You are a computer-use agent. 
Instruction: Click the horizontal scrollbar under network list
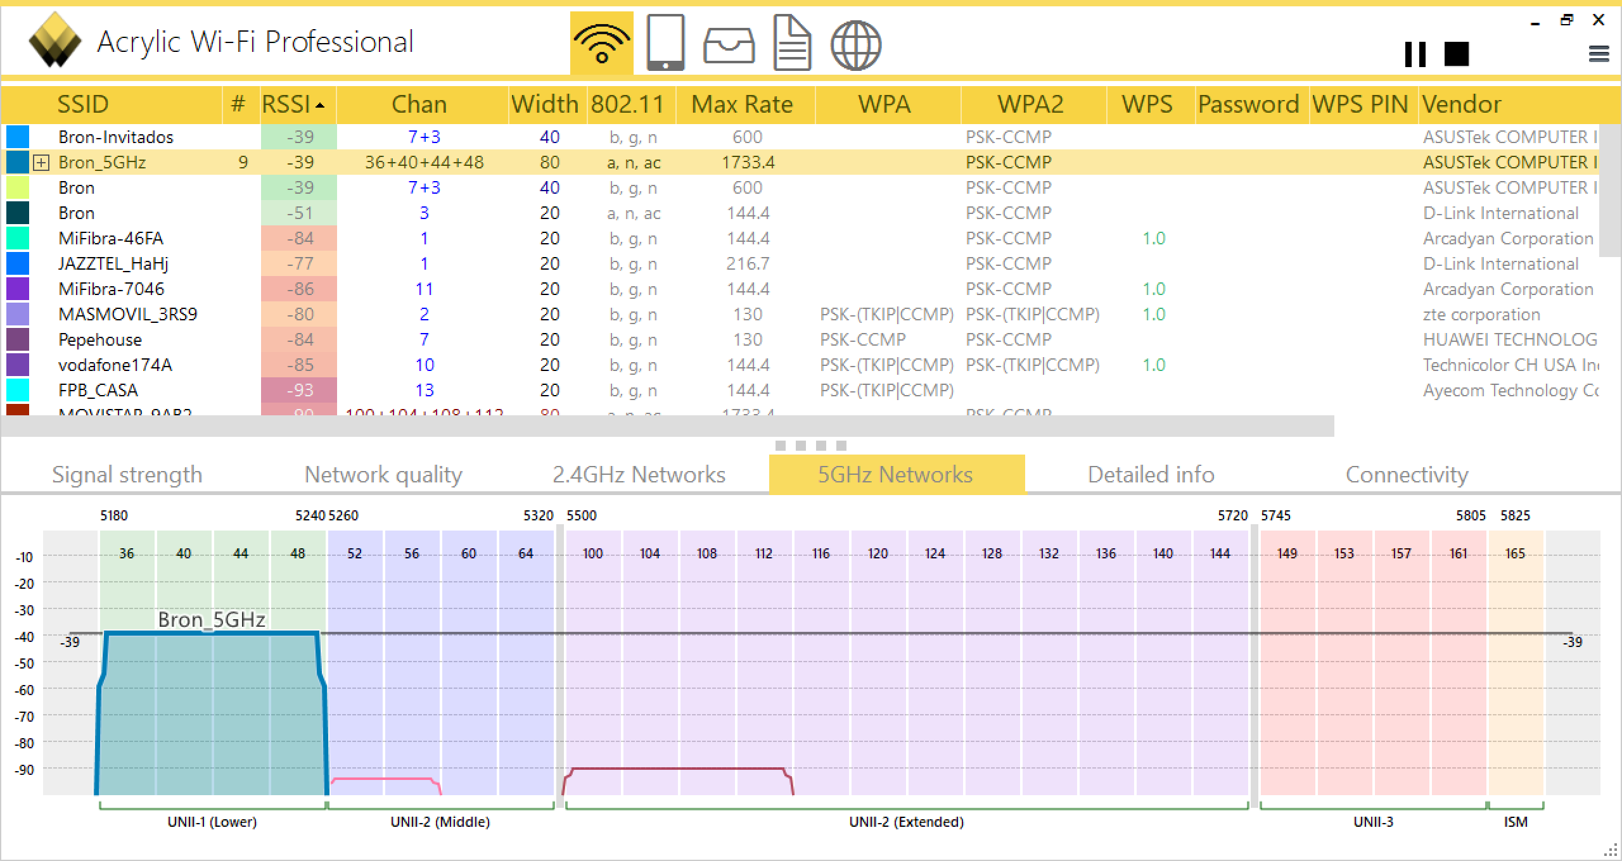667,426
